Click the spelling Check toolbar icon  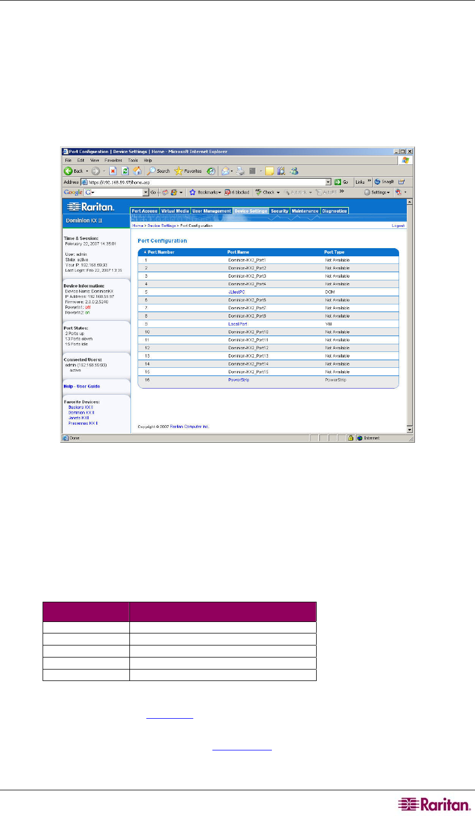click(259, 192)
